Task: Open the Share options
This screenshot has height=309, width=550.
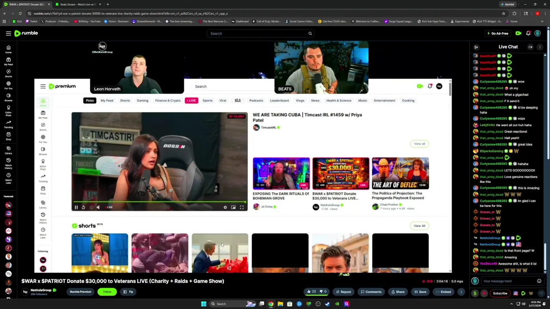Action: point(398,292)
